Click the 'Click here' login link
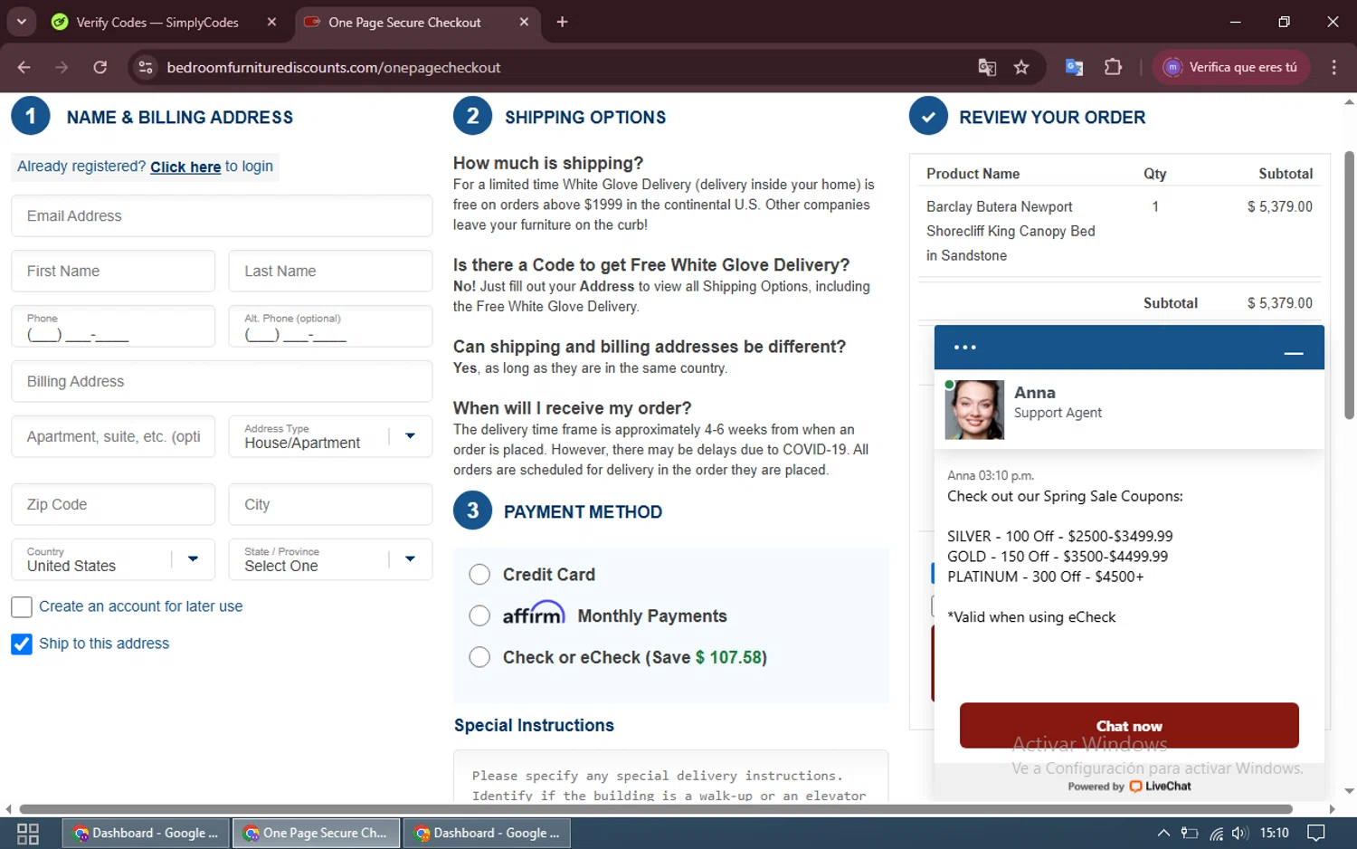The width and height of the screenshot is (1357, 849). 185,167
